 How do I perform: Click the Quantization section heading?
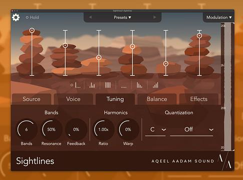[x=179, y=112]
